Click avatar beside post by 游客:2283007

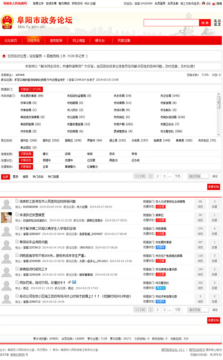pyautogui.click(x=6, y=231)
